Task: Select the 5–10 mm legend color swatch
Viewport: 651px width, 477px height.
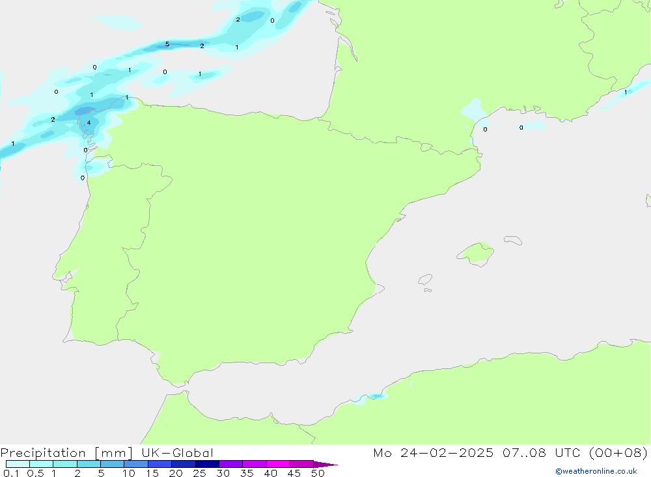Action: pyautogui.click(x=113, y=464)
